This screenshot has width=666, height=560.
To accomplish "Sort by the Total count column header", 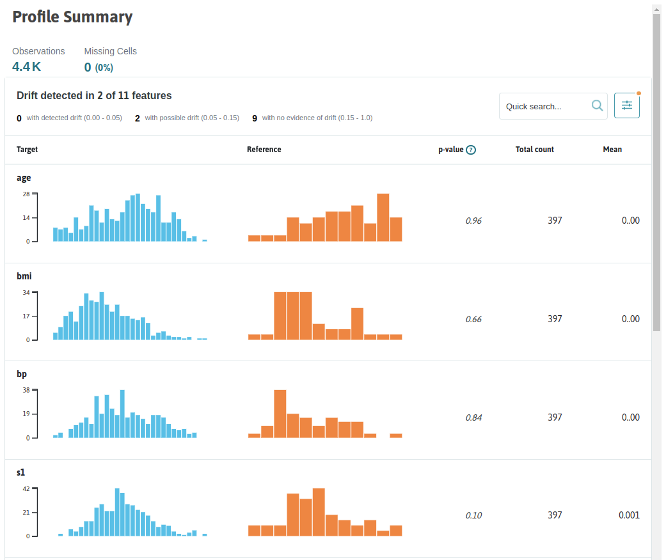I will point(534,150).
